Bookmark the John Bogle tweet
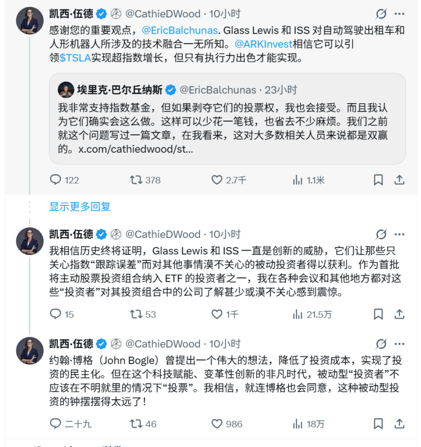This screenshot has width=421, height=447. tap(378, 424)
